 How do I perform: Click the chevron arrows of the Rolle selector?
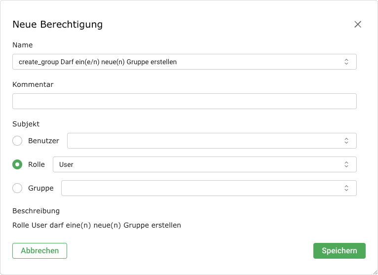(x=346, y=164)
